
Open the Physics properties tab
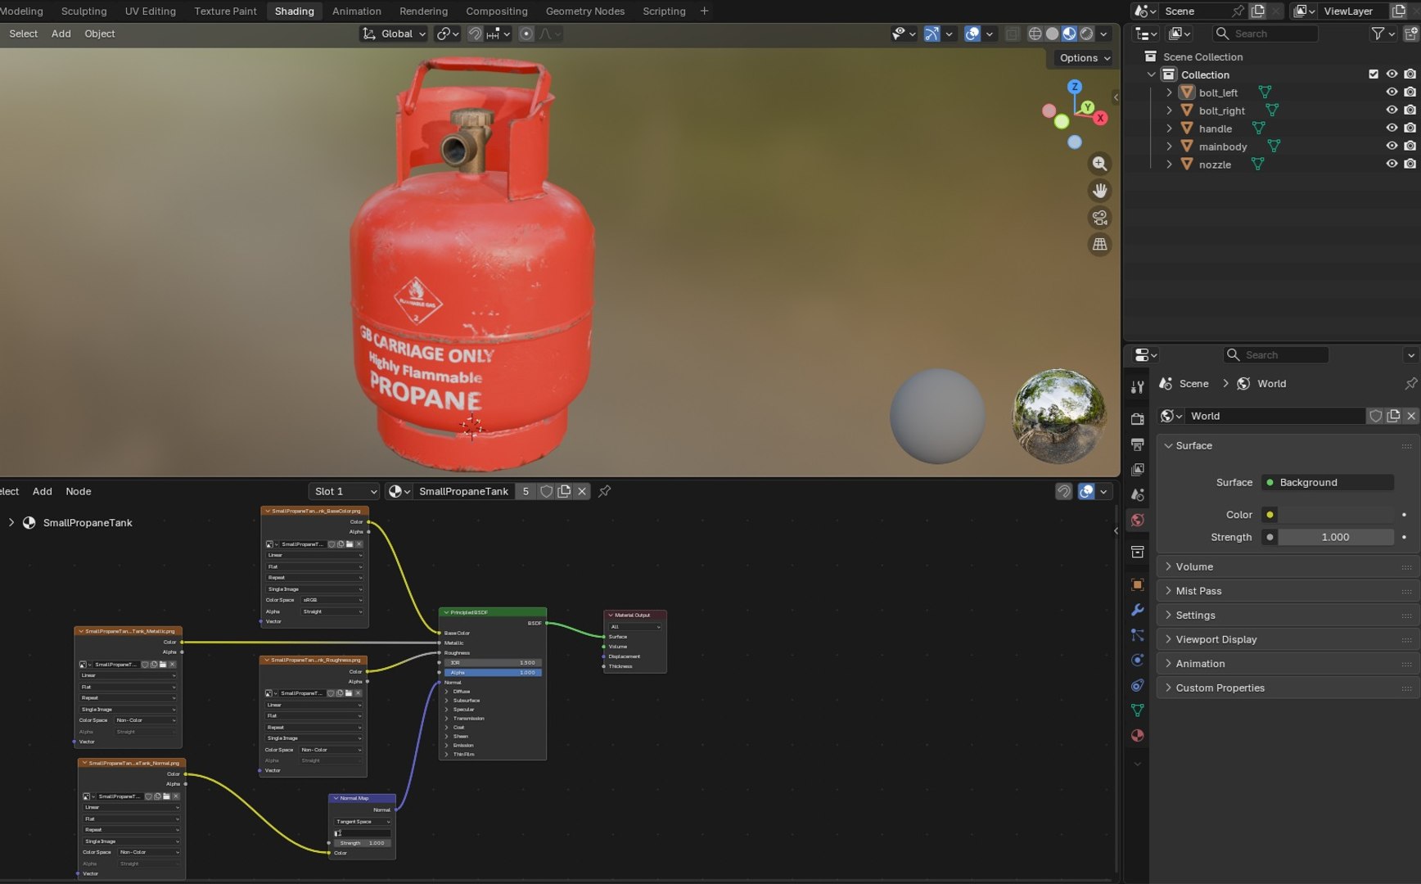click(1137, 660)
